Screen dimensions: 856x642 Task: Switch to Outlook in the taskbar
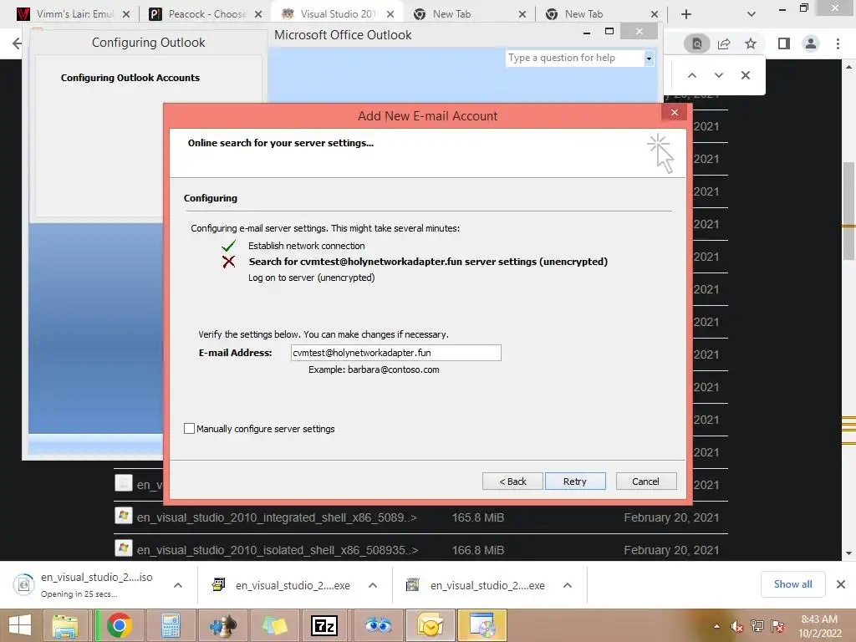[430, 625]
